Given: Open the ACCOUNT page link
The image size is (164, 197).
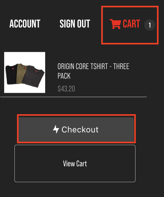Looking at the screenshot, I should pos(25,24).
